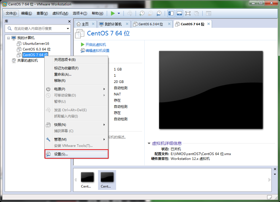Screen dimensions: 280x202
Task: Choose 重命名(A)... from context menu
Action: pyautogui.click(x=76, y=74)
